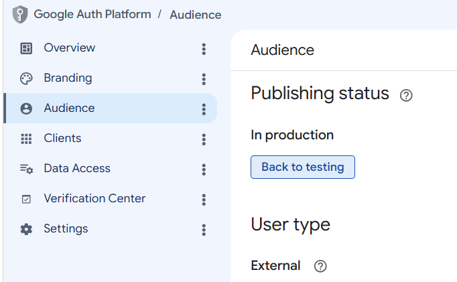The image size is (457, 282).
Task: Open Overview row's three-dot menu
Action: click(204, 49)
